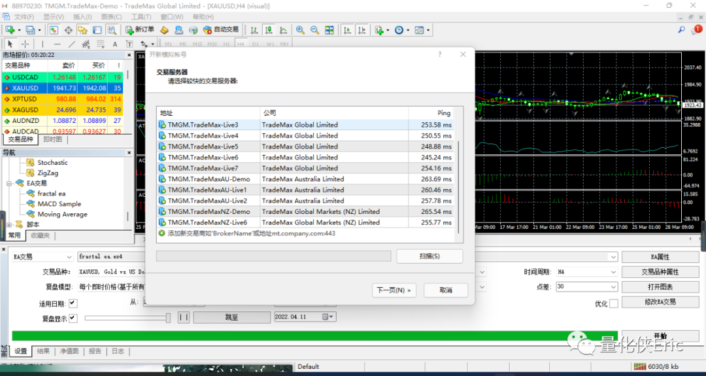706x376 pixels.
Task: Click the 新订单 new order icon
Action: tap(140, 29)
